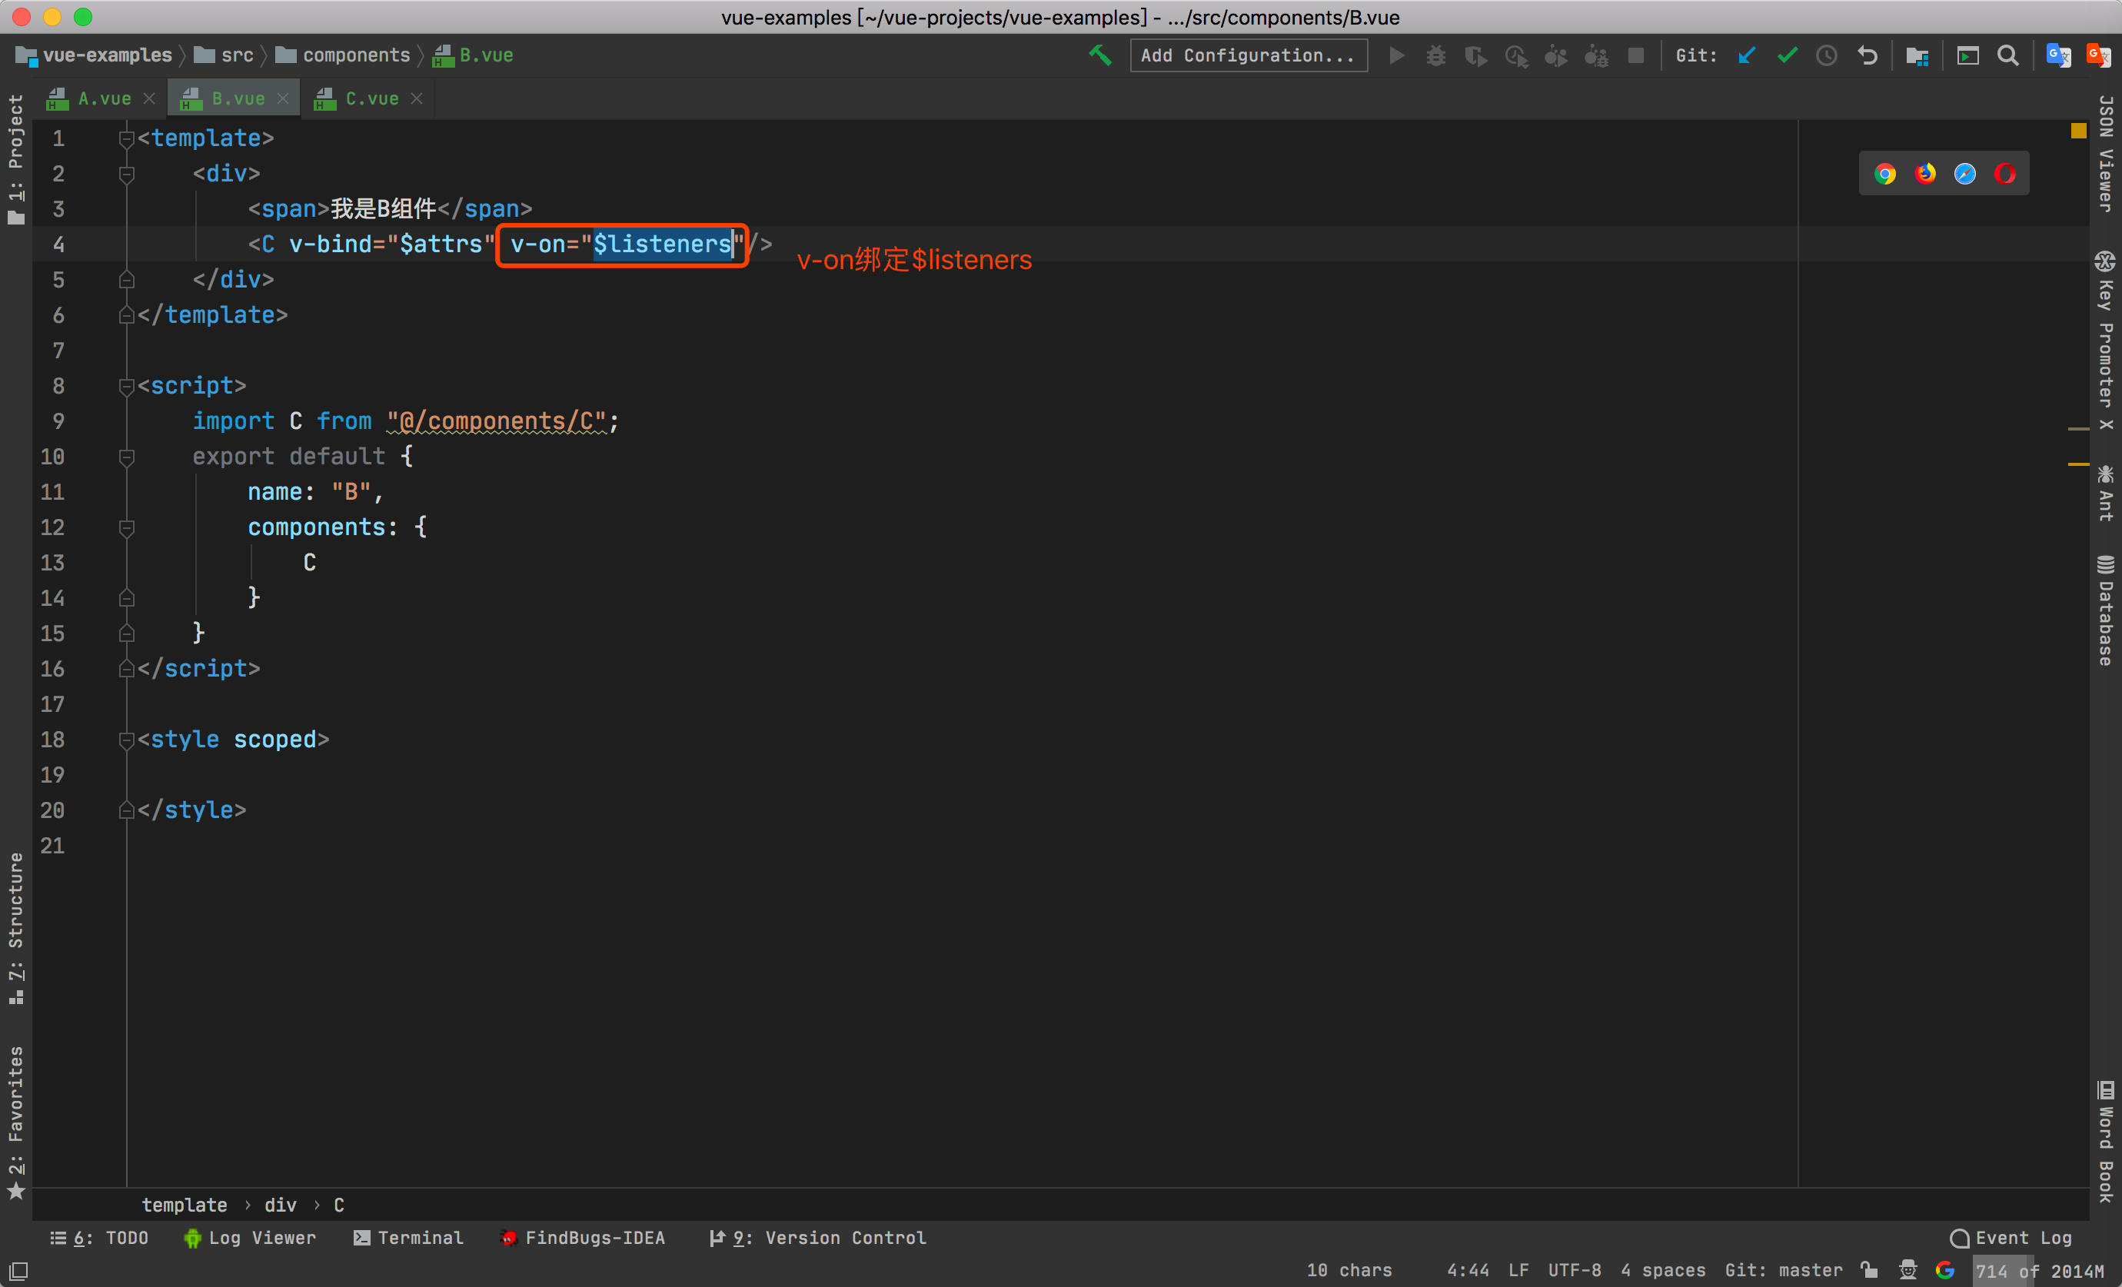The height and width of the screenshot is (1287, 2122).
Task: Open preview in Opera browser icon
Action: click(2005, 174)
